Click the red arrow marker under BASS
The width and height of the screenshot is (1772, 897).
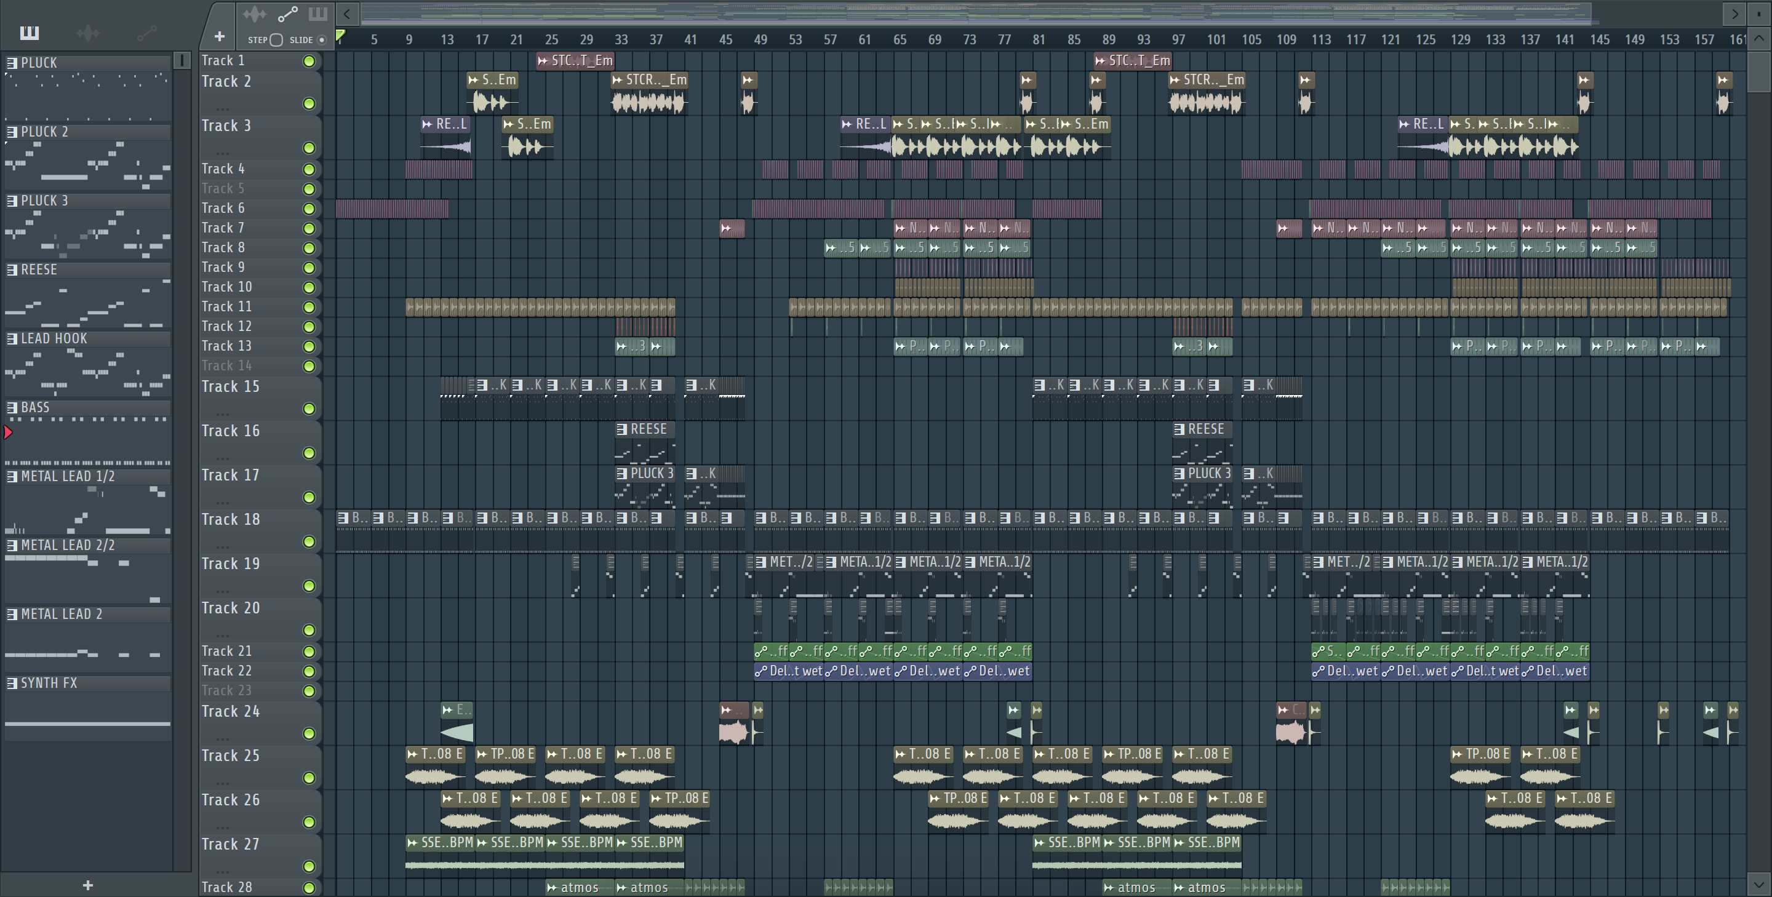click(x=8, y=433)
